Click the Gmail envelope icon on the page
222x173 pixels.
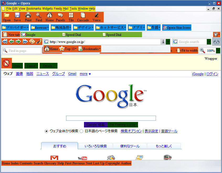point(54,158)
